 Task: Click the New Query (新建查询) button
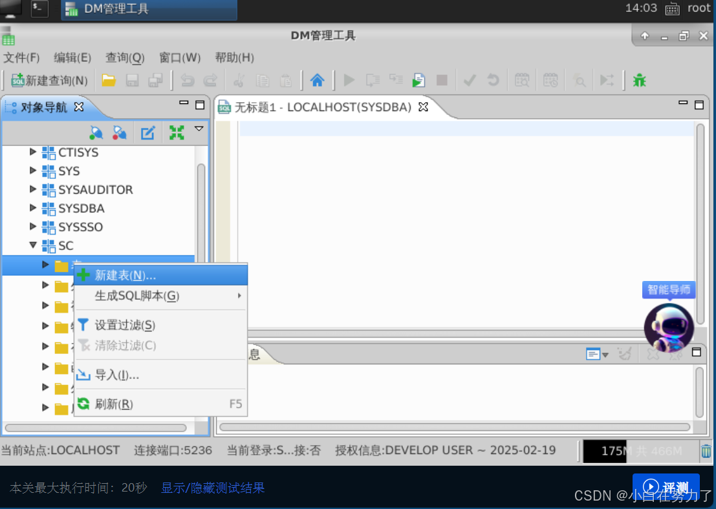(49, 81)
